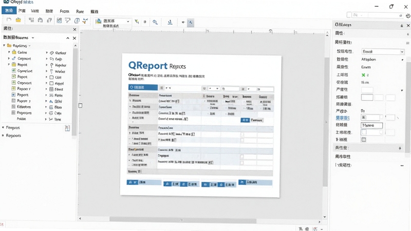Viewport: 411px width, 231px height.
Task: Click the green X icon in properties
Action: point(363,75)
